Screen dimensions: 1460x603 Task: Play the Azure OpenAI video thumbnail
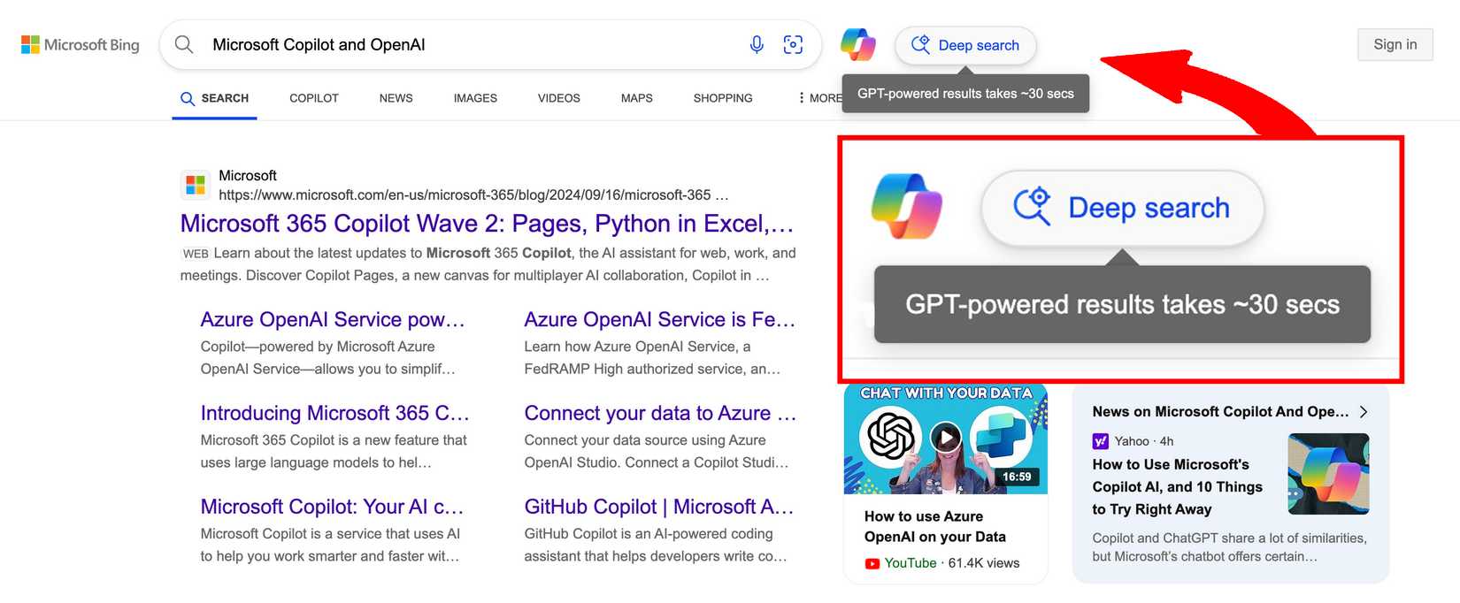[x=946, y=438]
